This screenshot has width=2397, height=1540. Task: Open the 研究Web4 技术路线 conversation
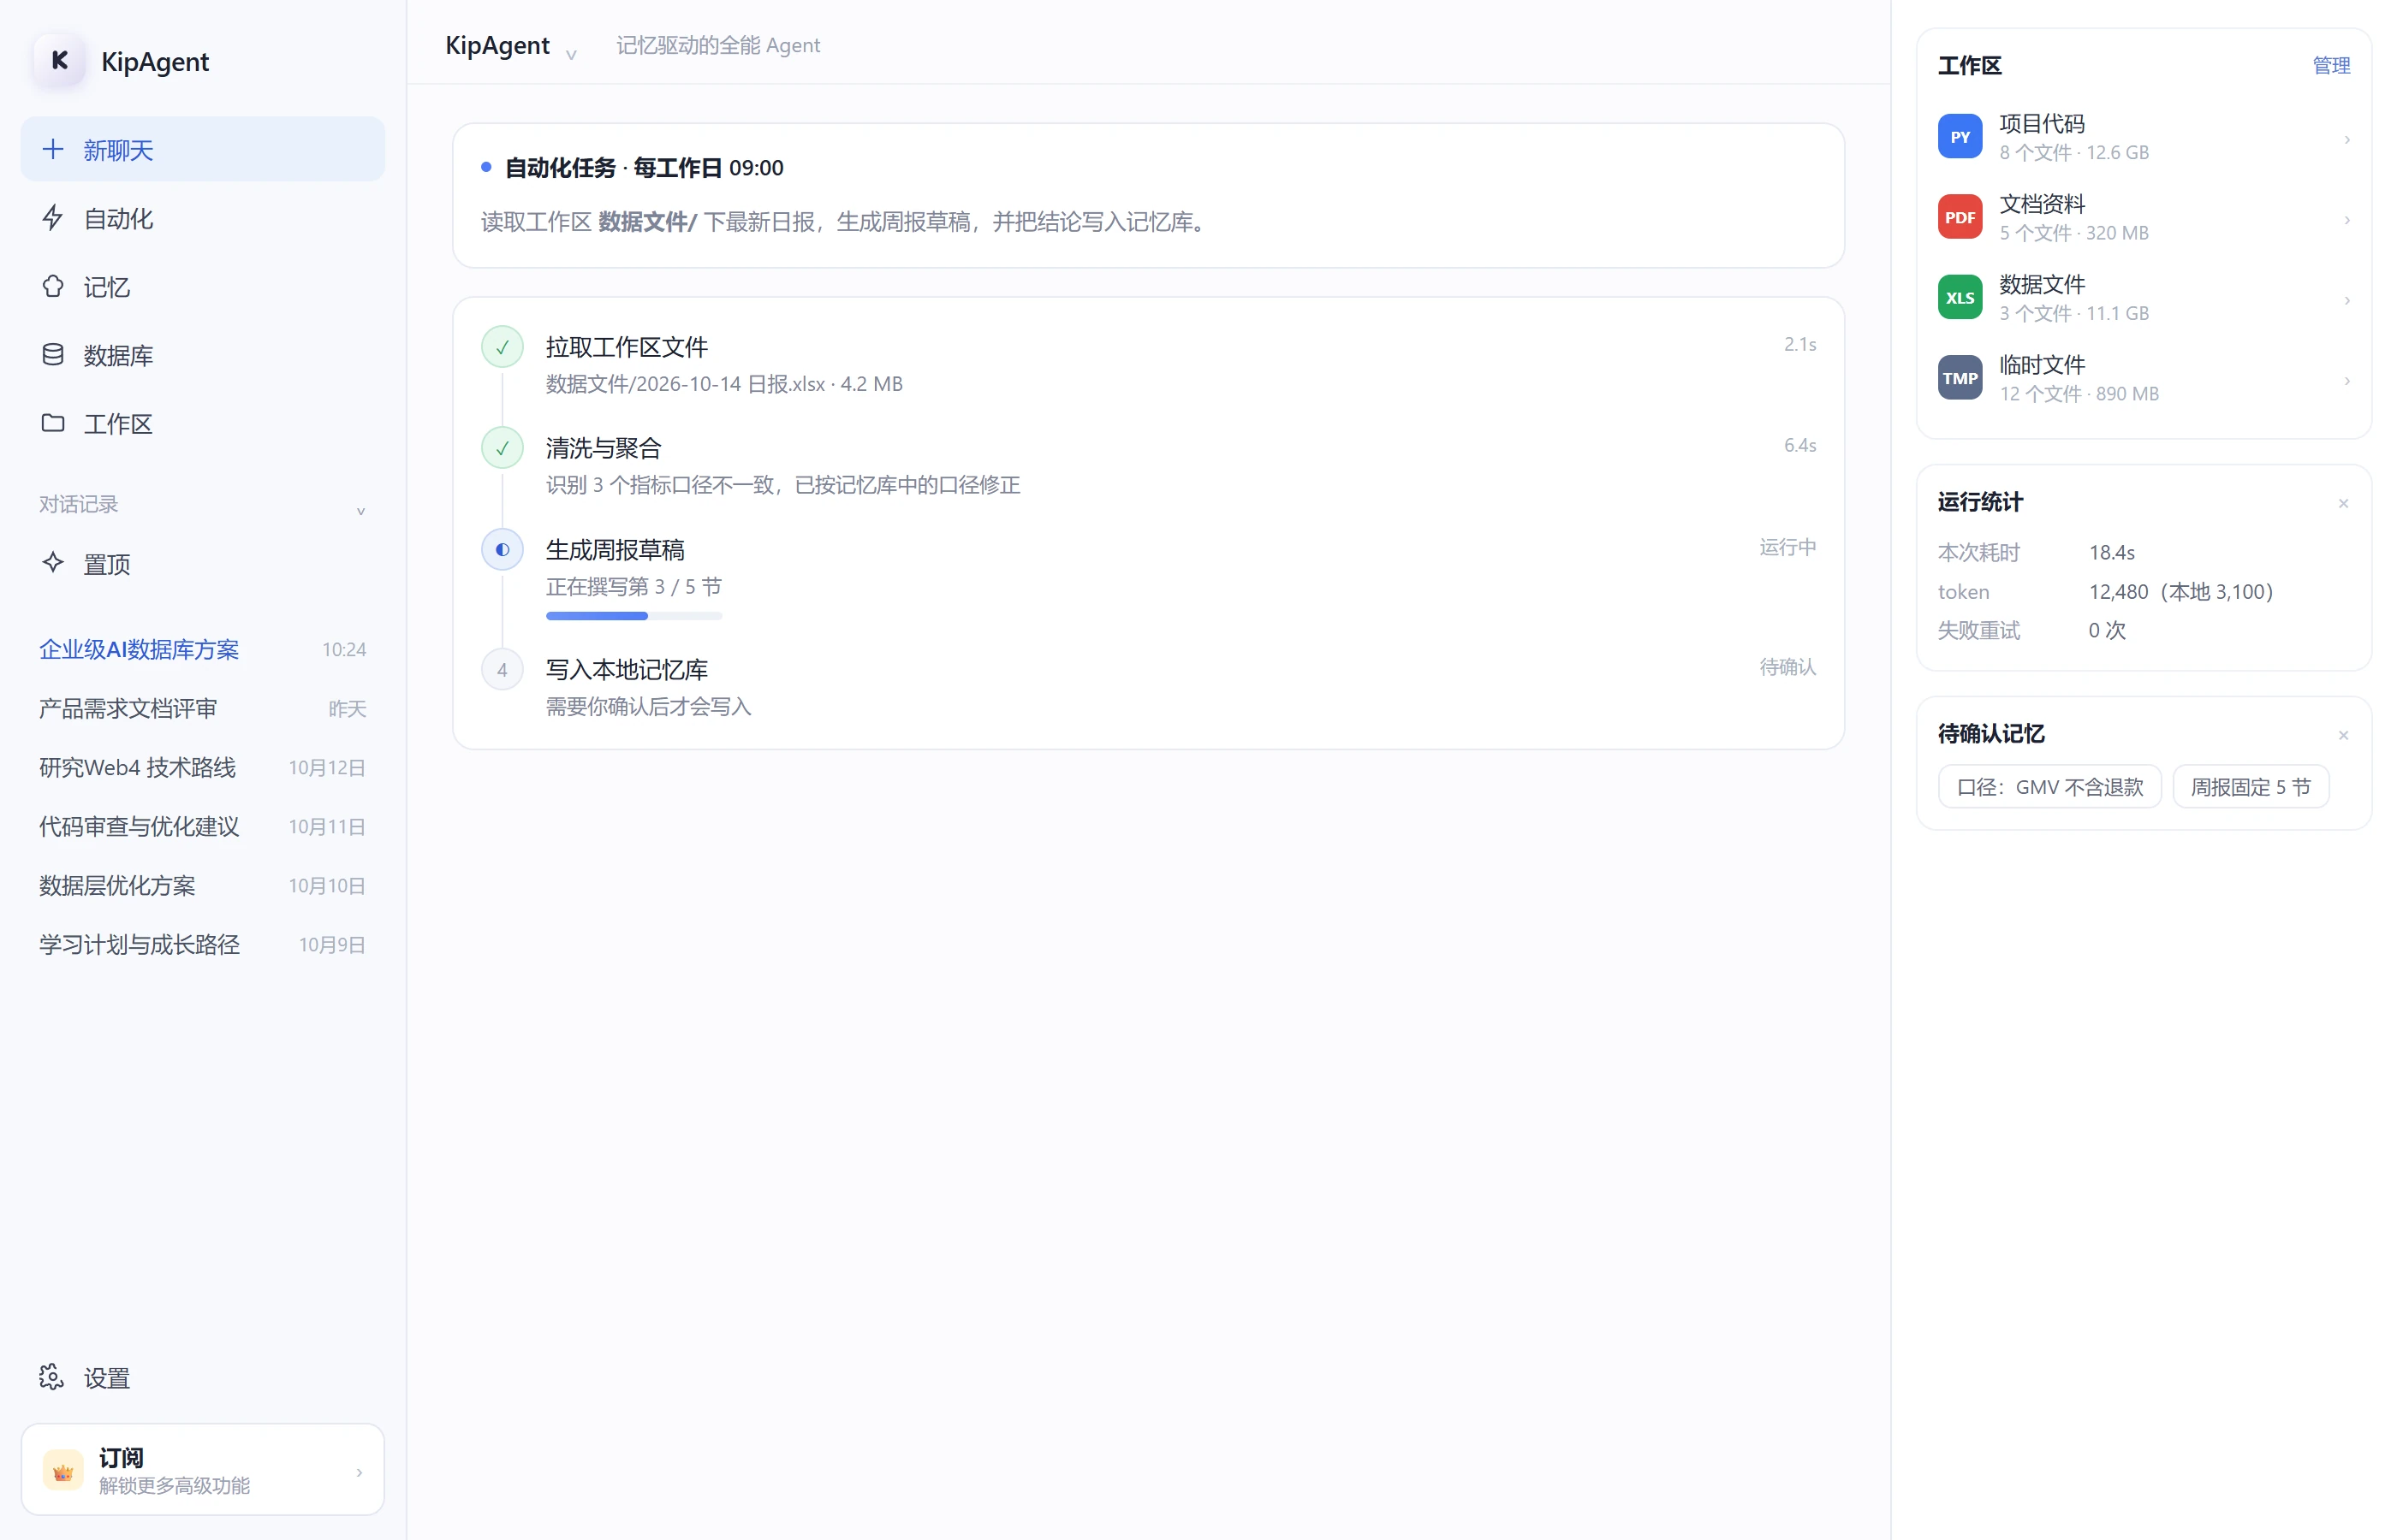(202, 767)
